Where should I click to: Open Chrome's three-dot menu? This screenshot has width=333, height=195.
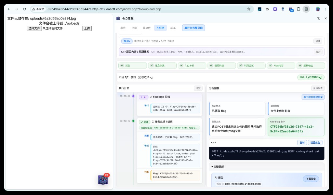click(x=326, y=9)
